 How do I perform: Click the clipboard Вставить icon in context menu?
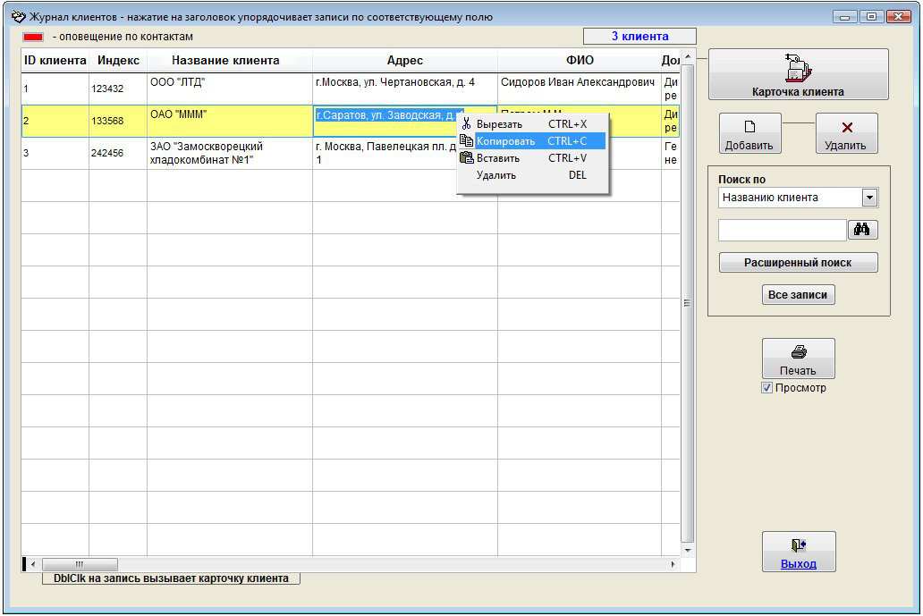(466, 158)
